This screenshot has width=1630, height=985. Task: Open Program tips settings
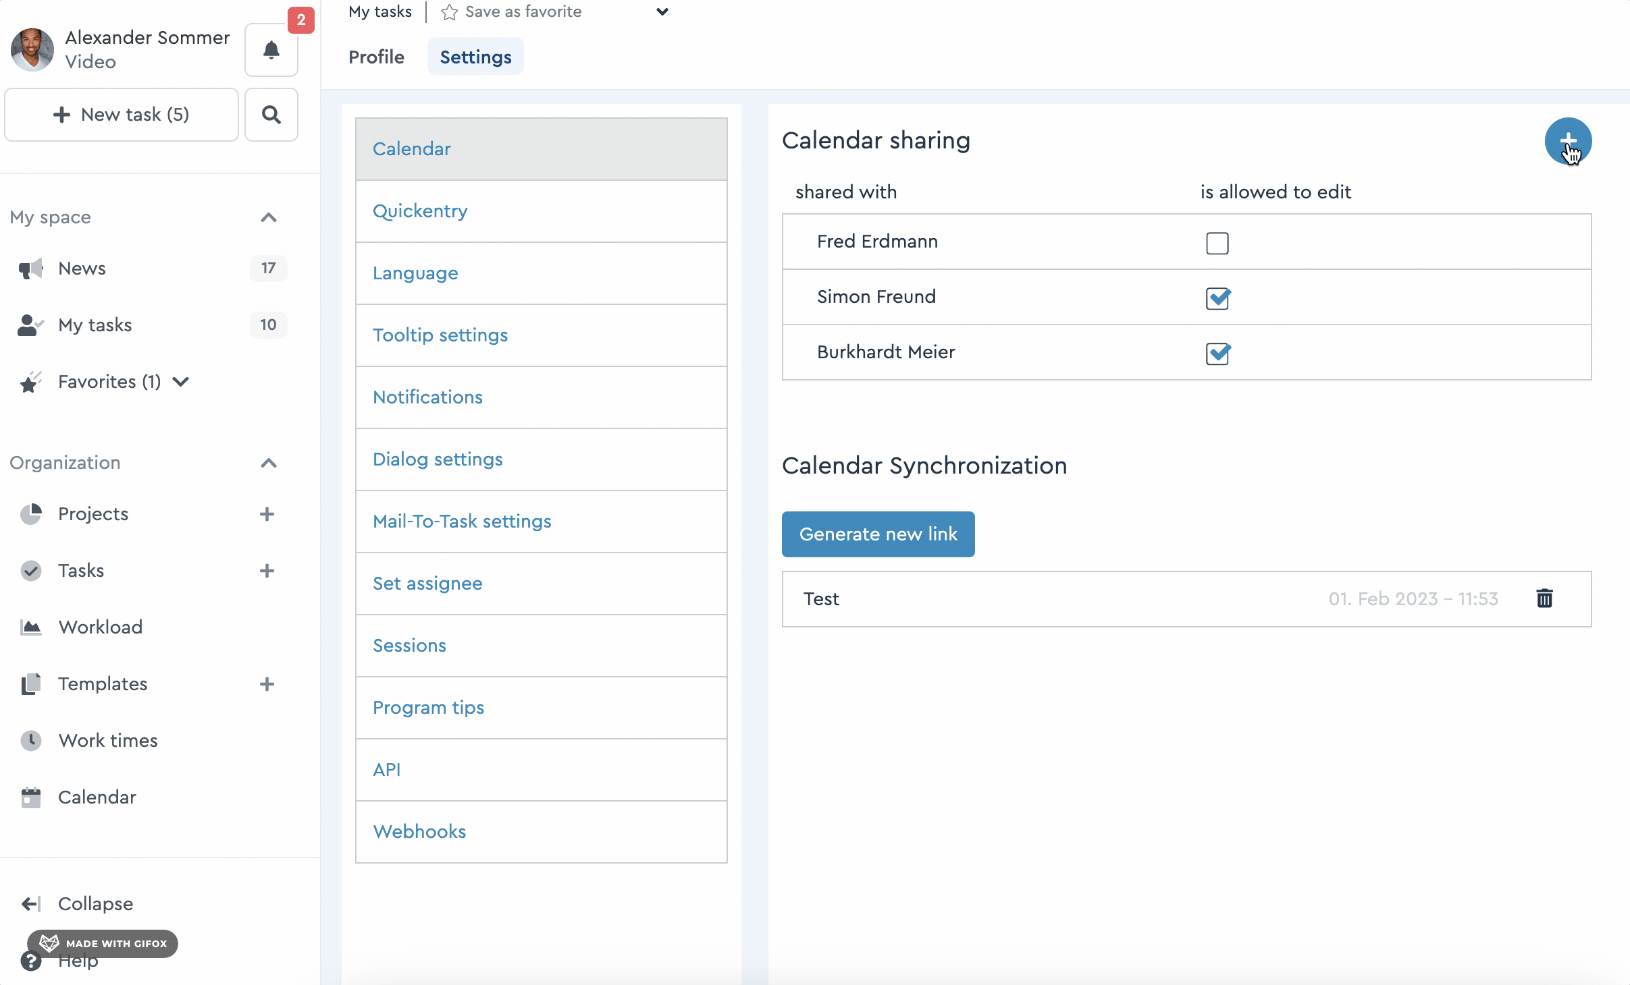(x=541, y=708)
